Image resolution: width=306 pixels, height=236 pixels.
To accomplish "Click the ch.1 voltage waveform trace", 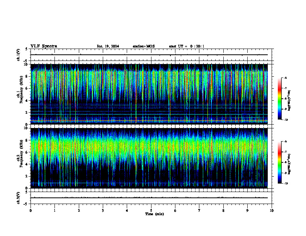I will click(149, 55).
